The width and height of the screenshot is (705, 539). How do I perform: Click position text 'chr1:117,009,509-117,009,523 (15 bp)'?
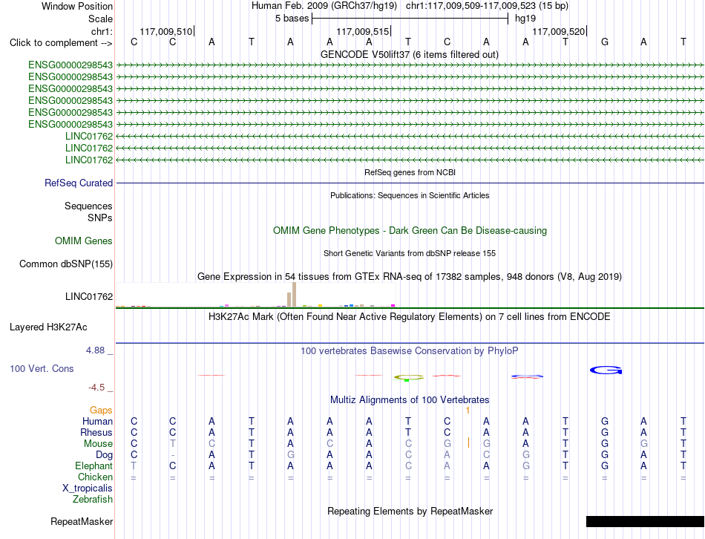point(487,6)
